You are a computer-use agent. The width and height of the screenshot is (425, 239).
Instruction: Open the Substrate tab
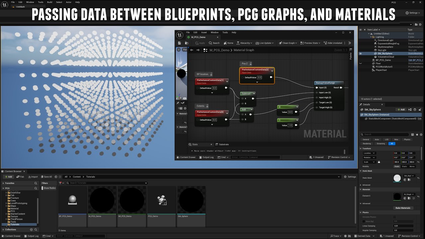[222, 144]
